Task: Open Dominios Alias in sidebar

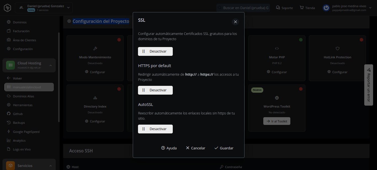Action: coord(23,96)
